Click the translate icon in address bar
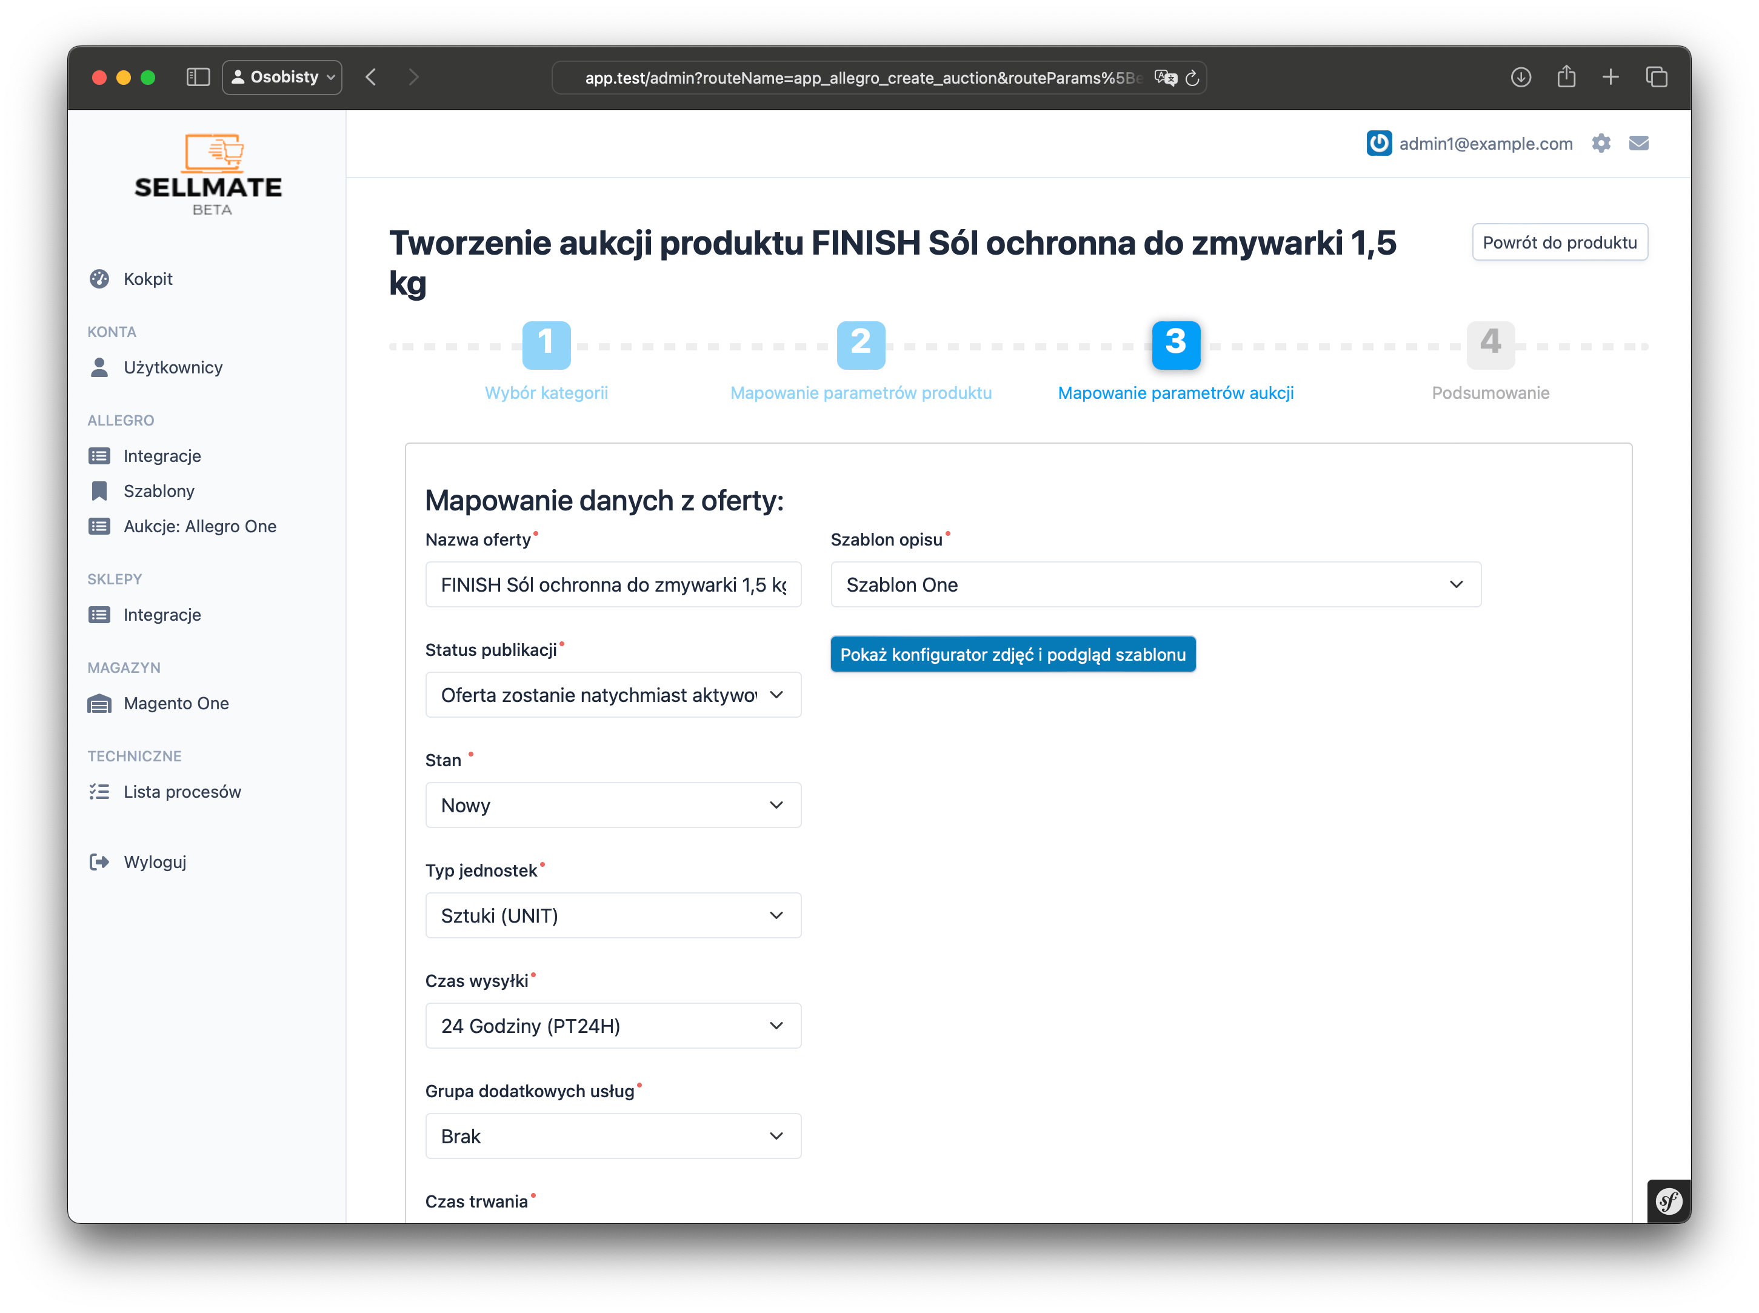Image resolution: width=1759 pixels, height=1313 pixels. 1166,78
